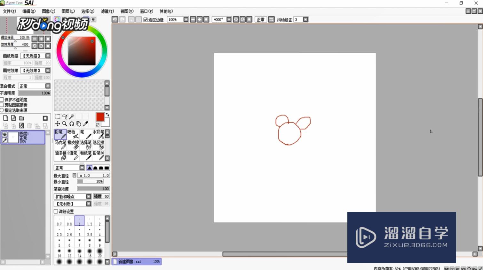The image size is (483, 270).
Task: Choose brush size 5
Action: pos(59,242)
